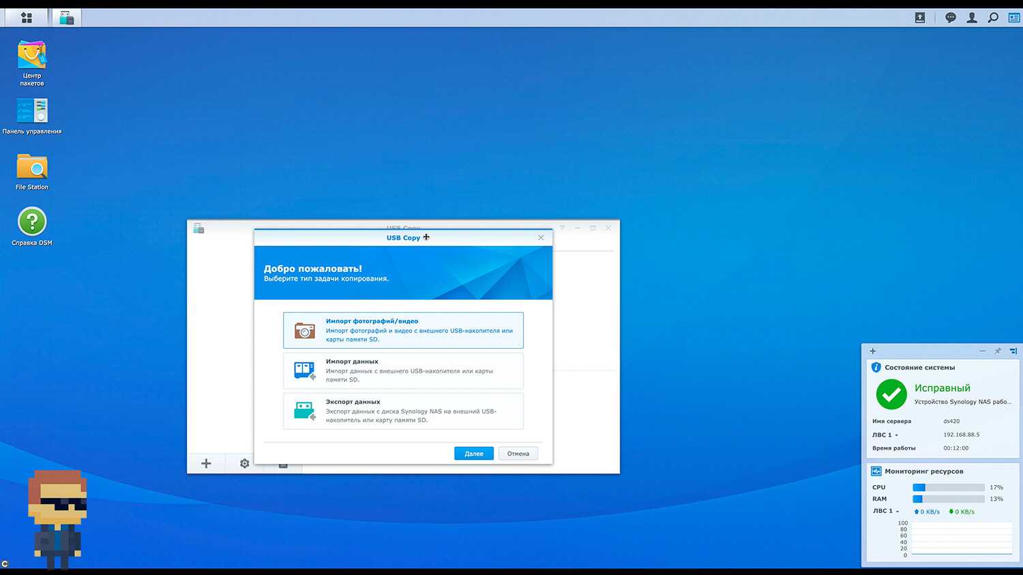Choose the Экспорт данных option
This screenshot has width=1023, height=575.
[403, 411]
